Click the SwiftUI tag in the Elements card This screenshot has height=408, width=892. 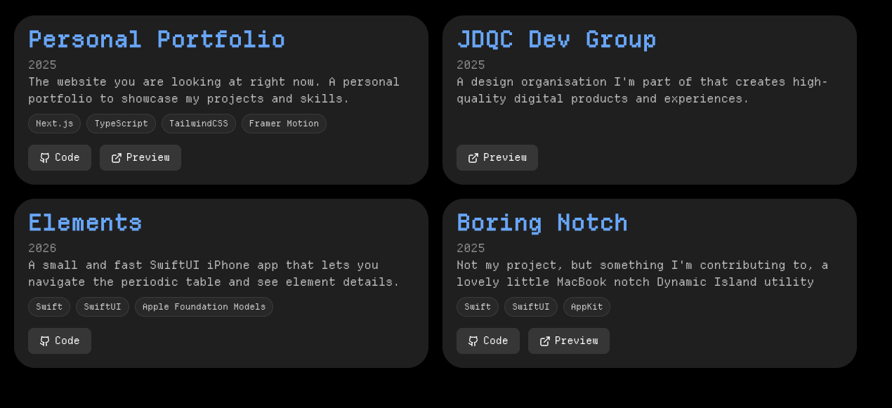(x=103, y=307)
